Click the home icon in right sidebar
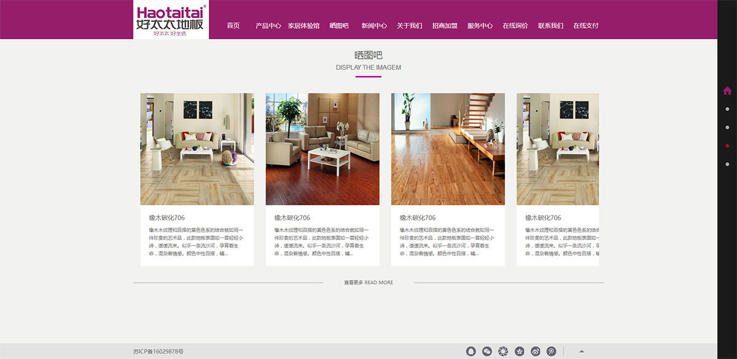 (727, 91)
